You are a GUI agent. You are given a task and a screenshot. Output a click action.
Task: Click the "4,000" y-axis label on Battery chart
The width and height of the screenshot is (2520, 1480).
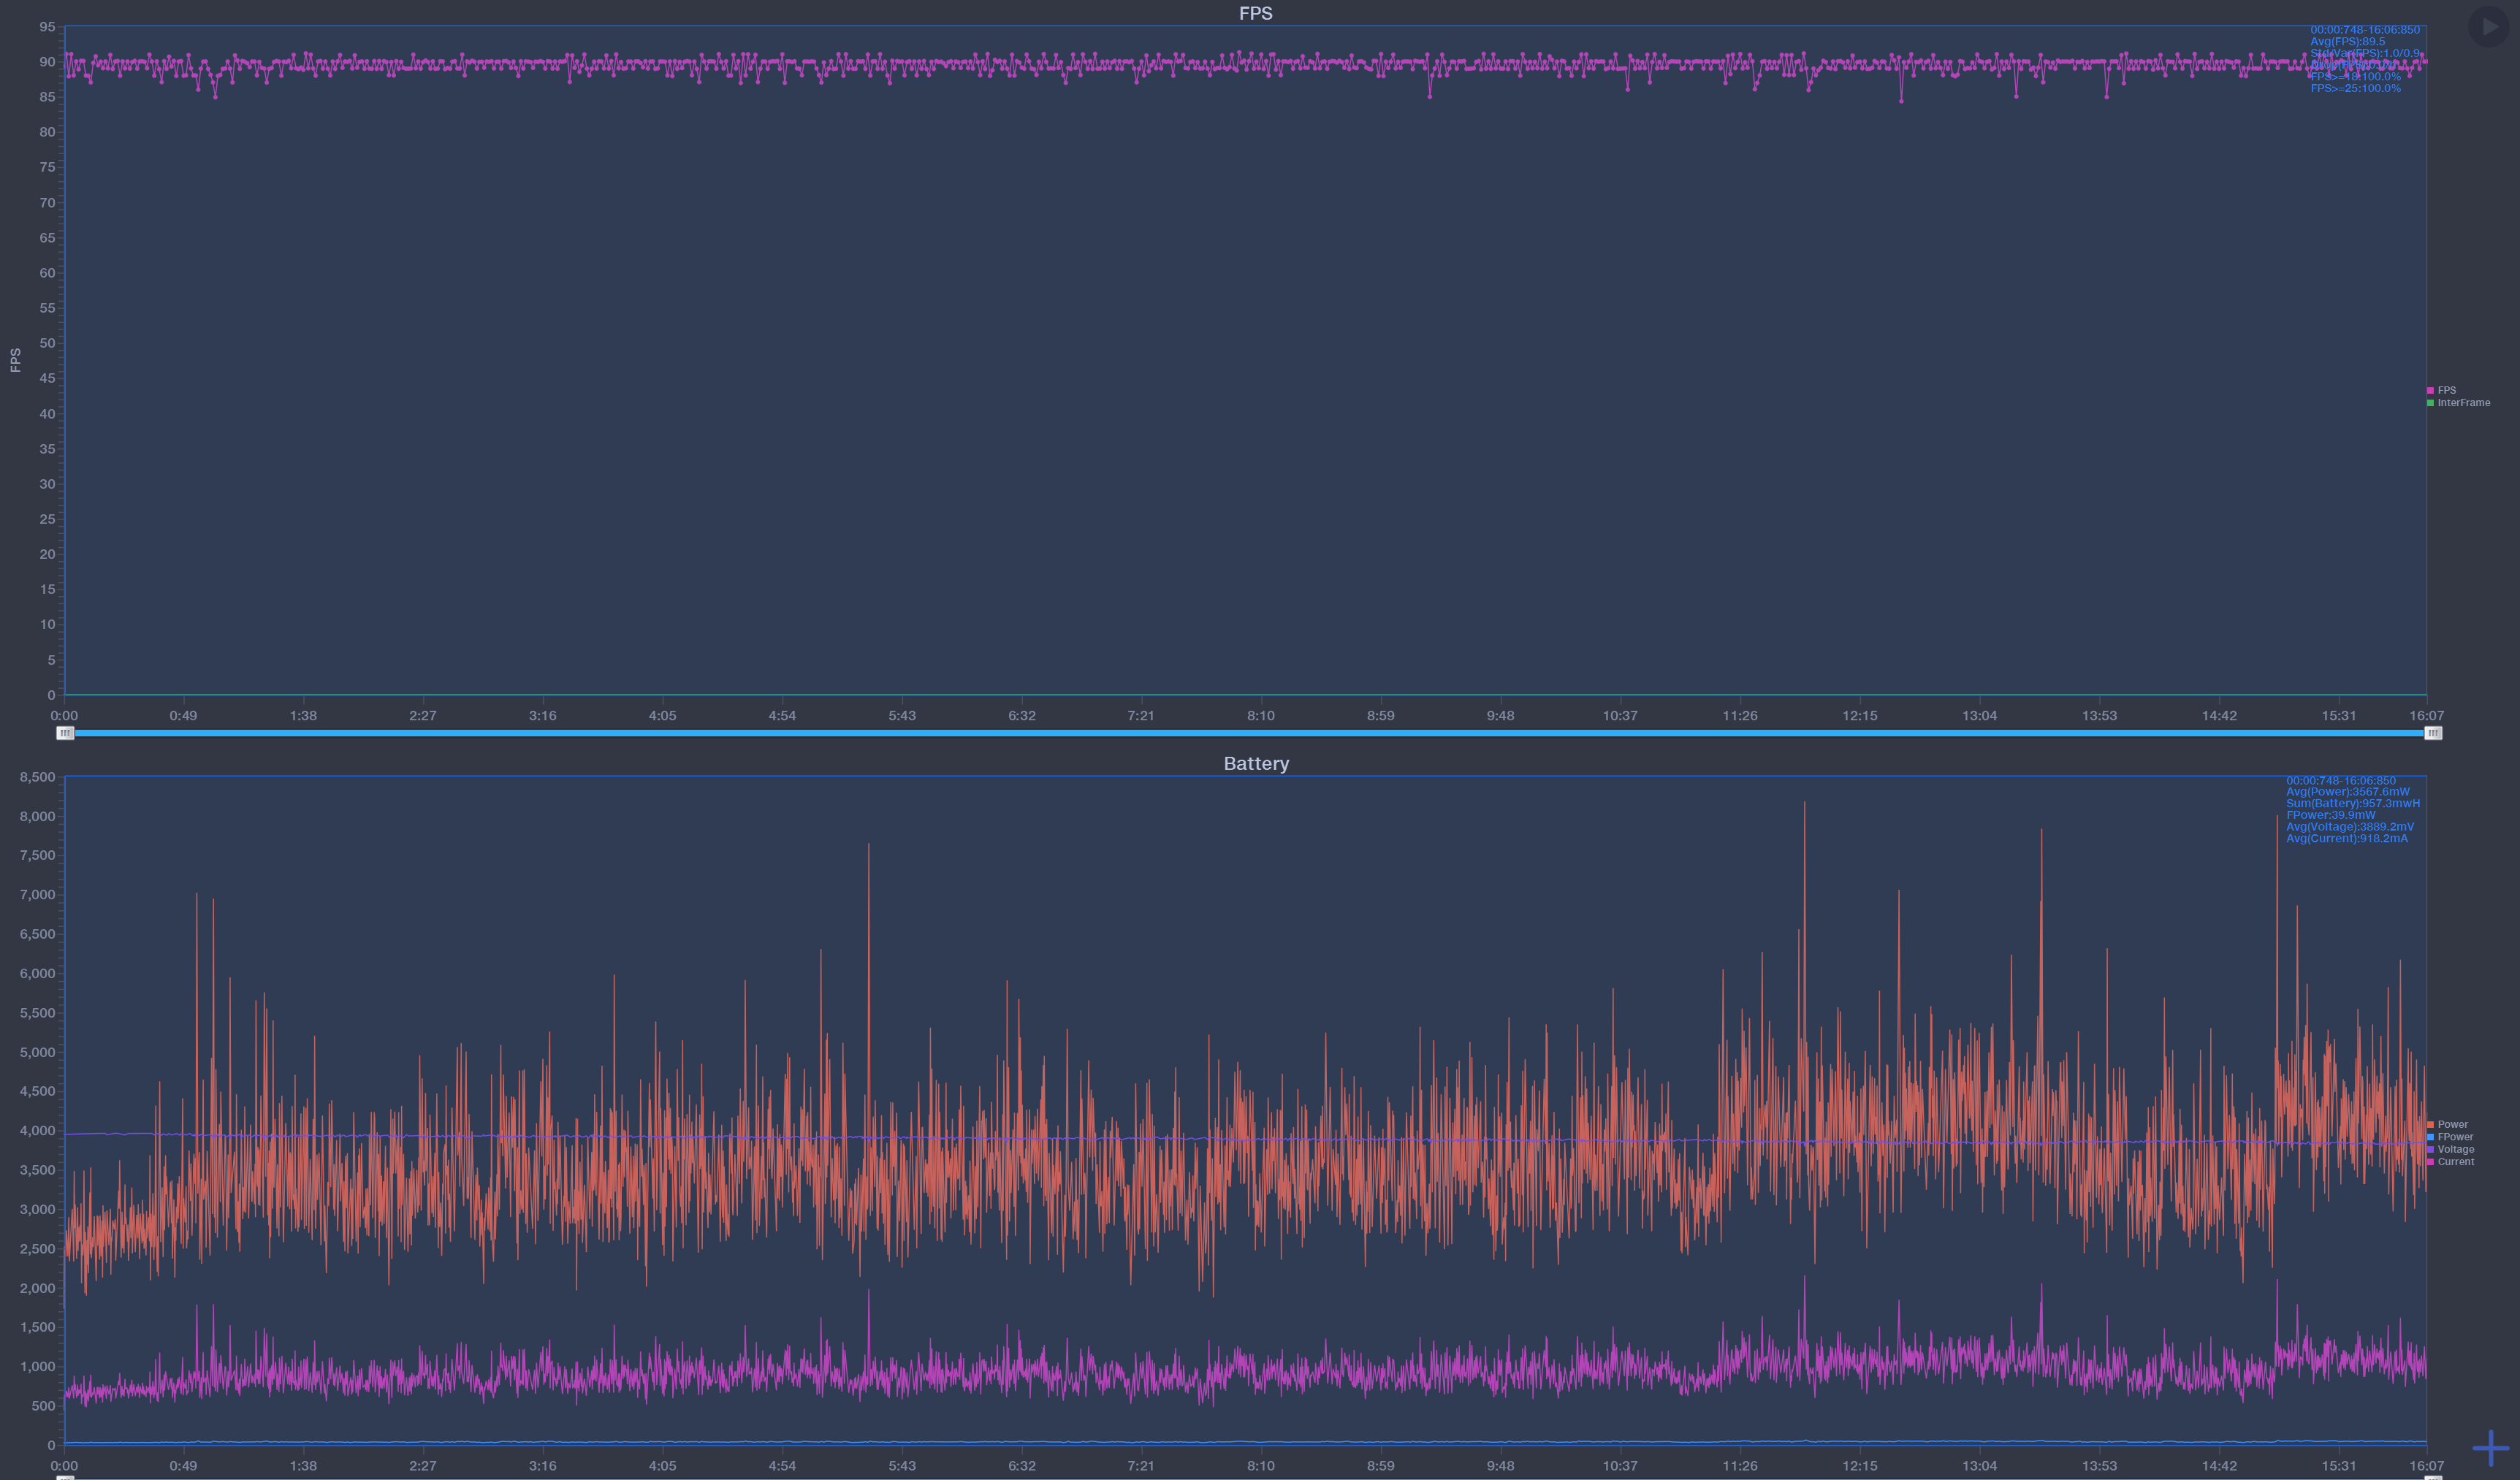click(x=37, y=1131)
